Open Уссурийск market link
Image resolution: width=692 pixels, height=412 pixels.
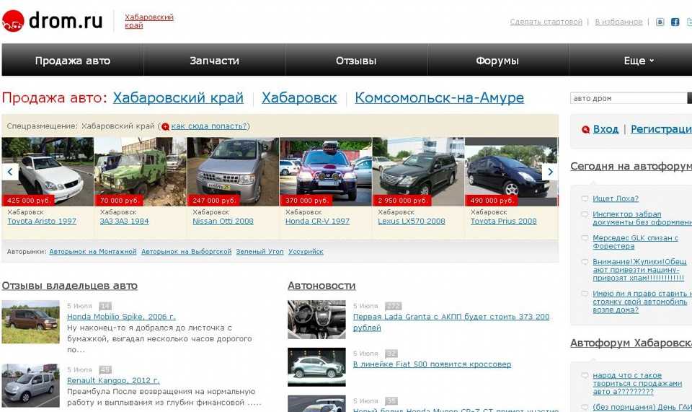(306, 252)
